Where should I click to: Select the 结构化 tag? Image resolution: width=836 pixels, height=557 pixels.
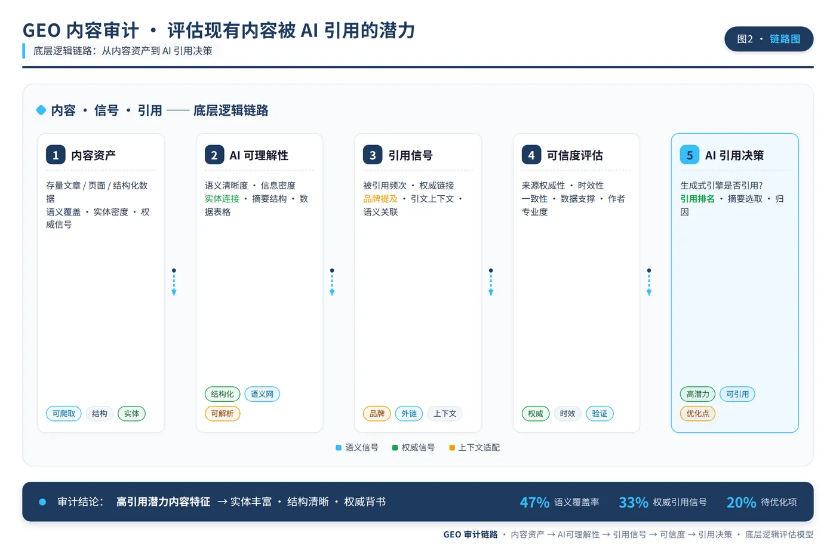[x=223, y=394]
